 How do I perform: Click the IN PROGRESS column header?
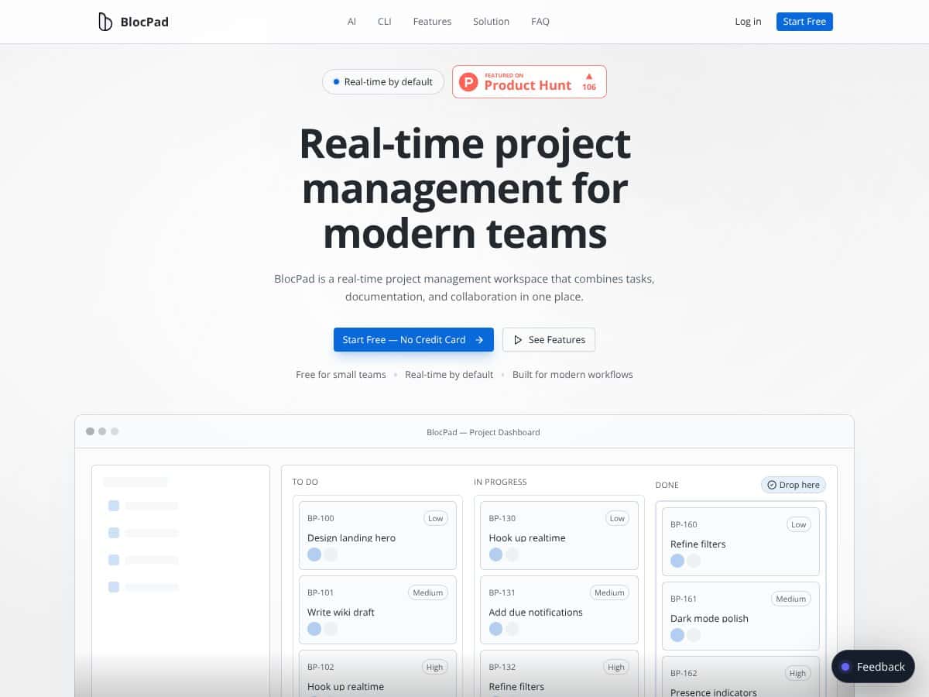pos(500,482)
